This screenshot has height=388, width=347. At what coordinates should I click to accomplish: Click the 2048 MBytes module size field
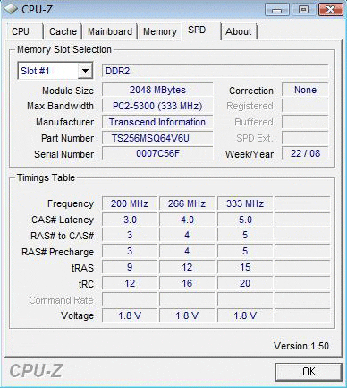[157, 90]
